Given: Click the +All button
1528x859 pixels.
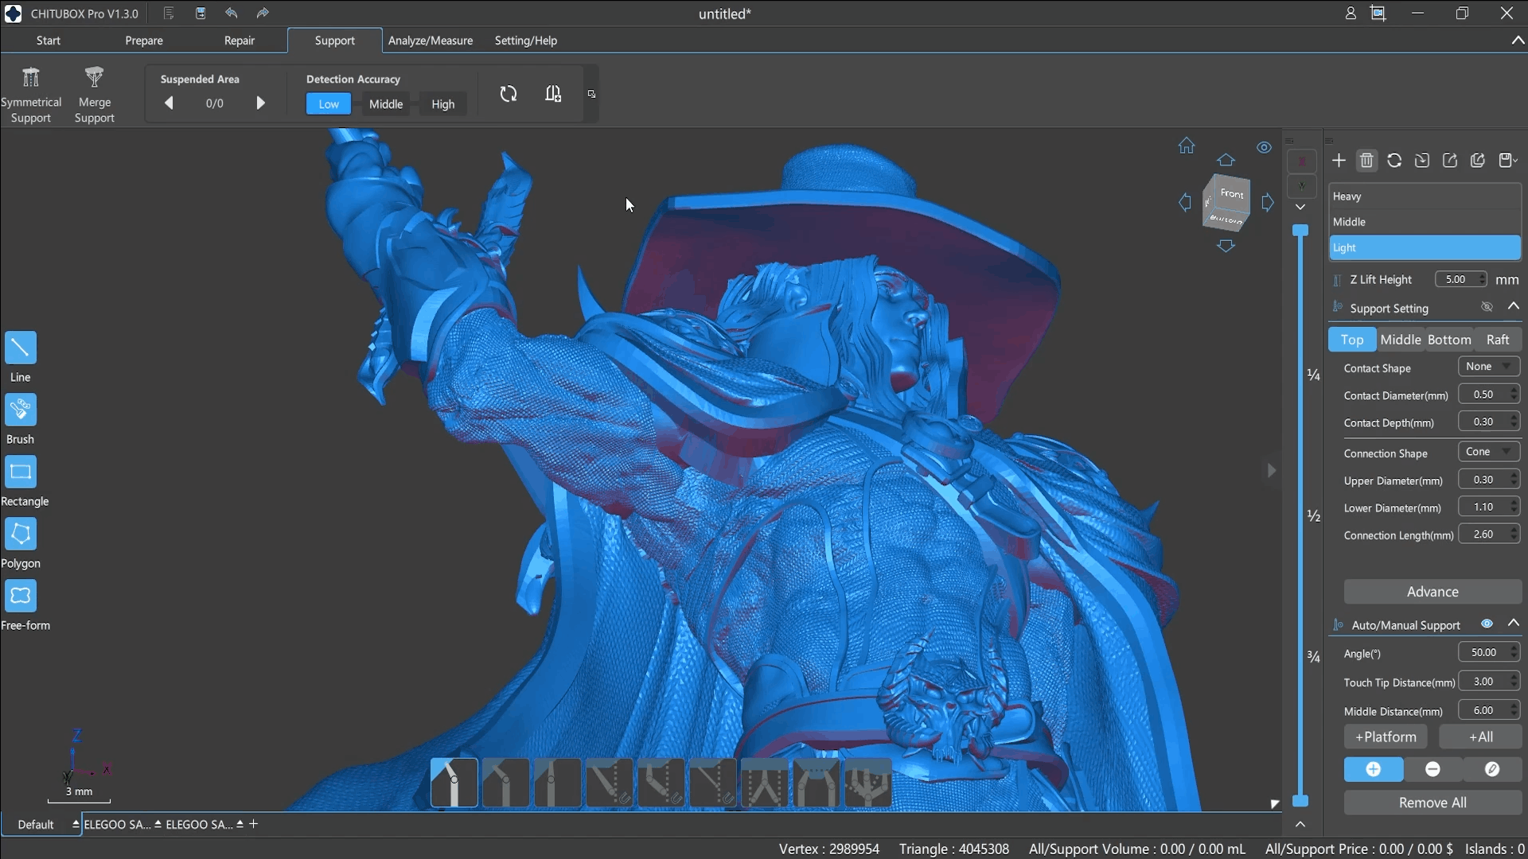Looking at the screenshot, I should (x=1480, y=737).
